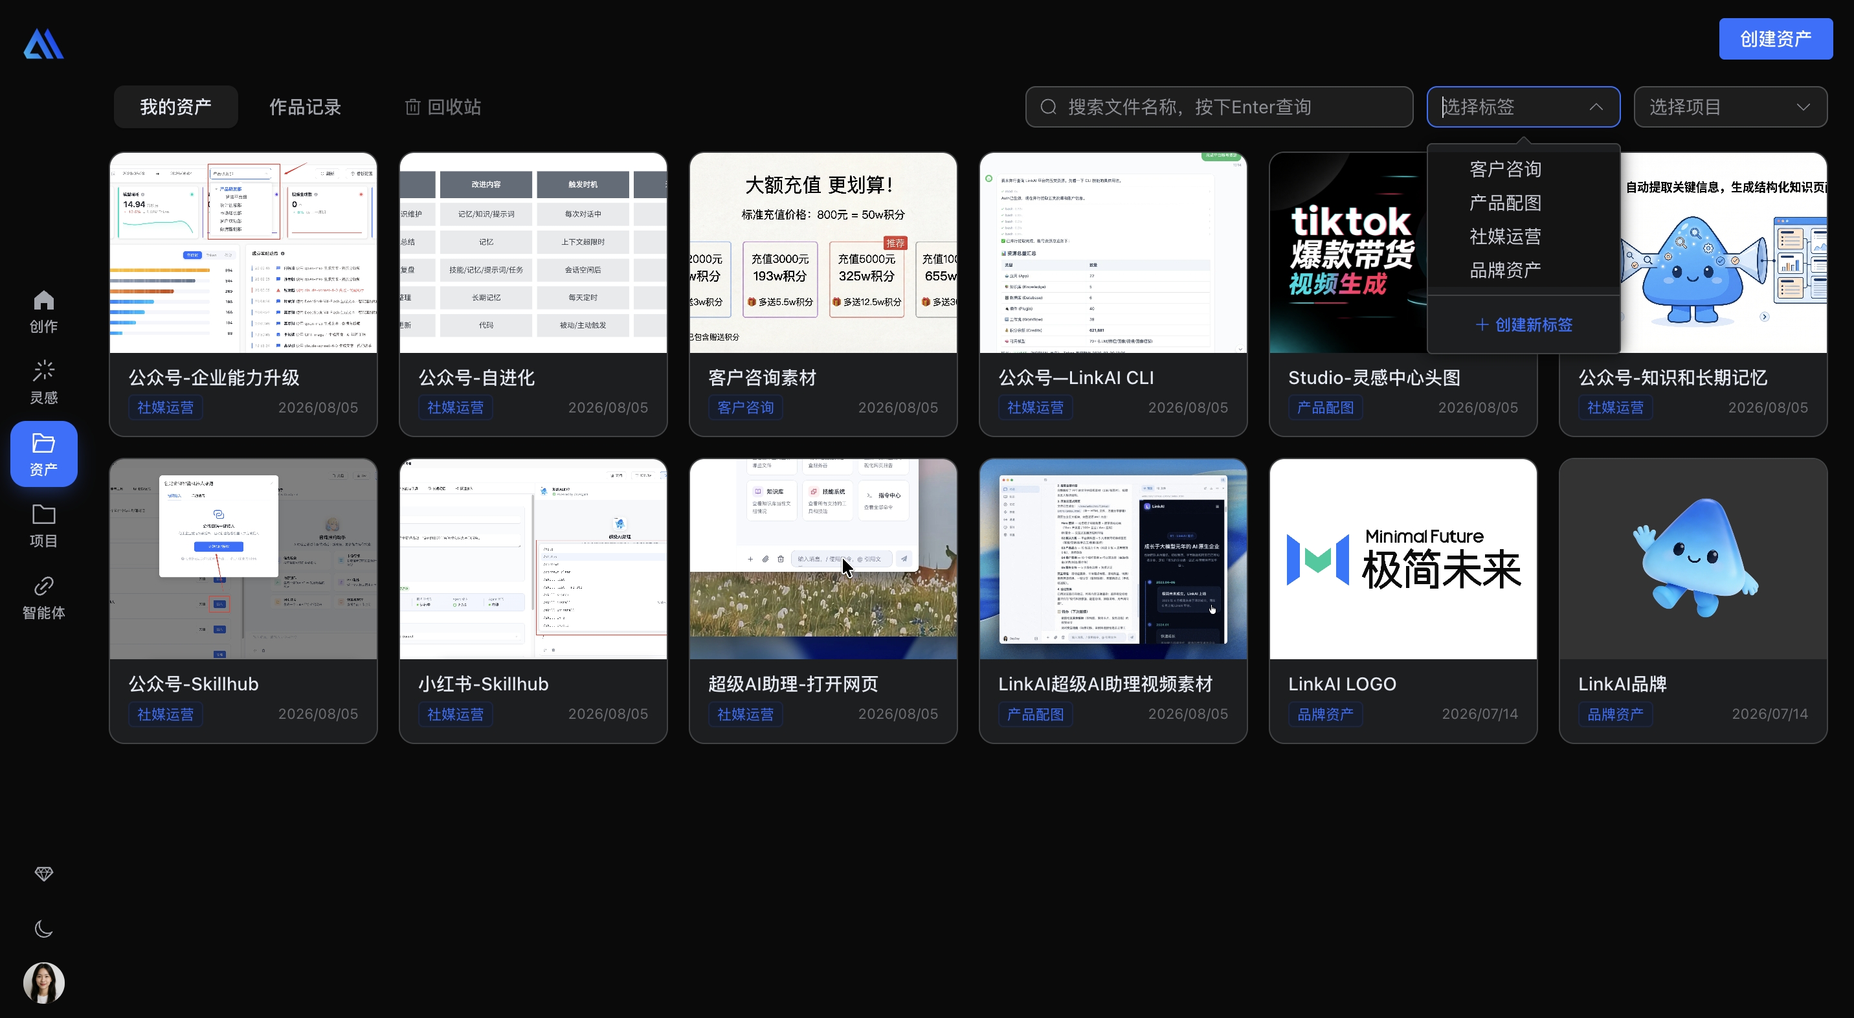Click the title LinkAI品牌

coord(1623,684)
